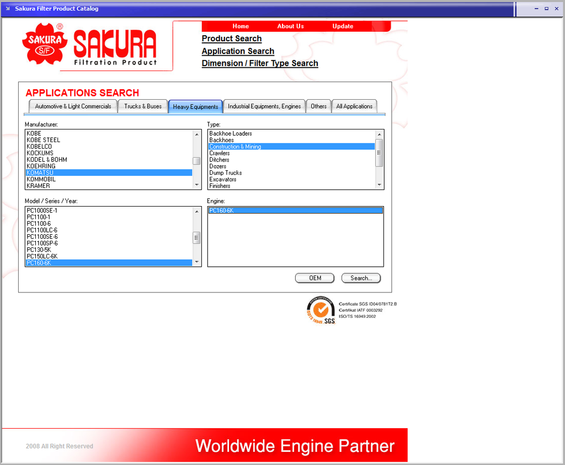This screenshot has width=565, height=465.
Task: Select KOBE STEEL manufacturer
Action: (x=109, y=140)
